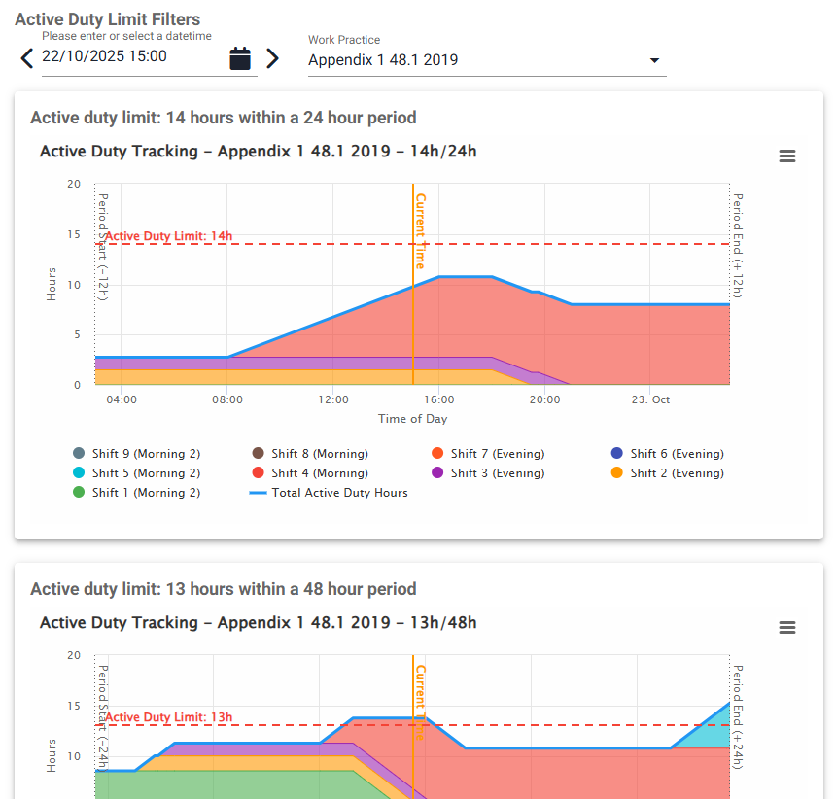Open the calendar date picker

pos(240,58)
